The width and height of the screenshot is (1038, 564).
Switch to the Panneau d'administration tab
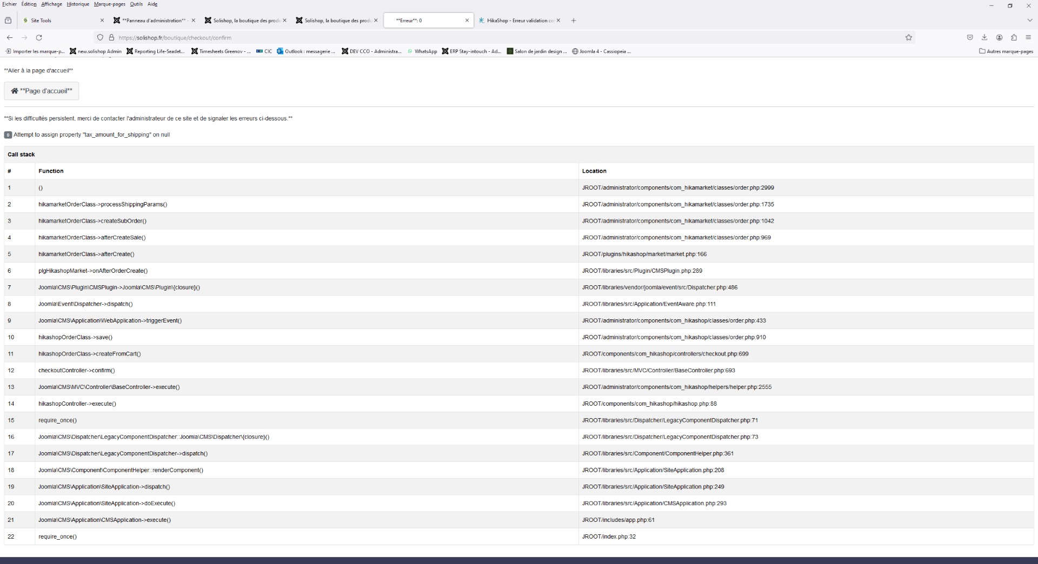(x=155, y=21)
